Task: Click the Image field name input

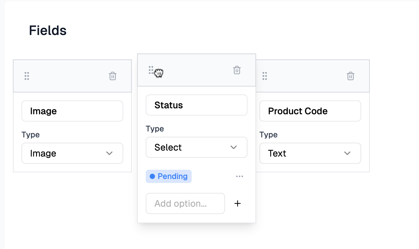Action: click(x=72, y=111)
